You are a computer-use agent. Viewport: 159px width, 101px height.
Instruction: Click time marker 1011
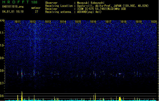17,22
